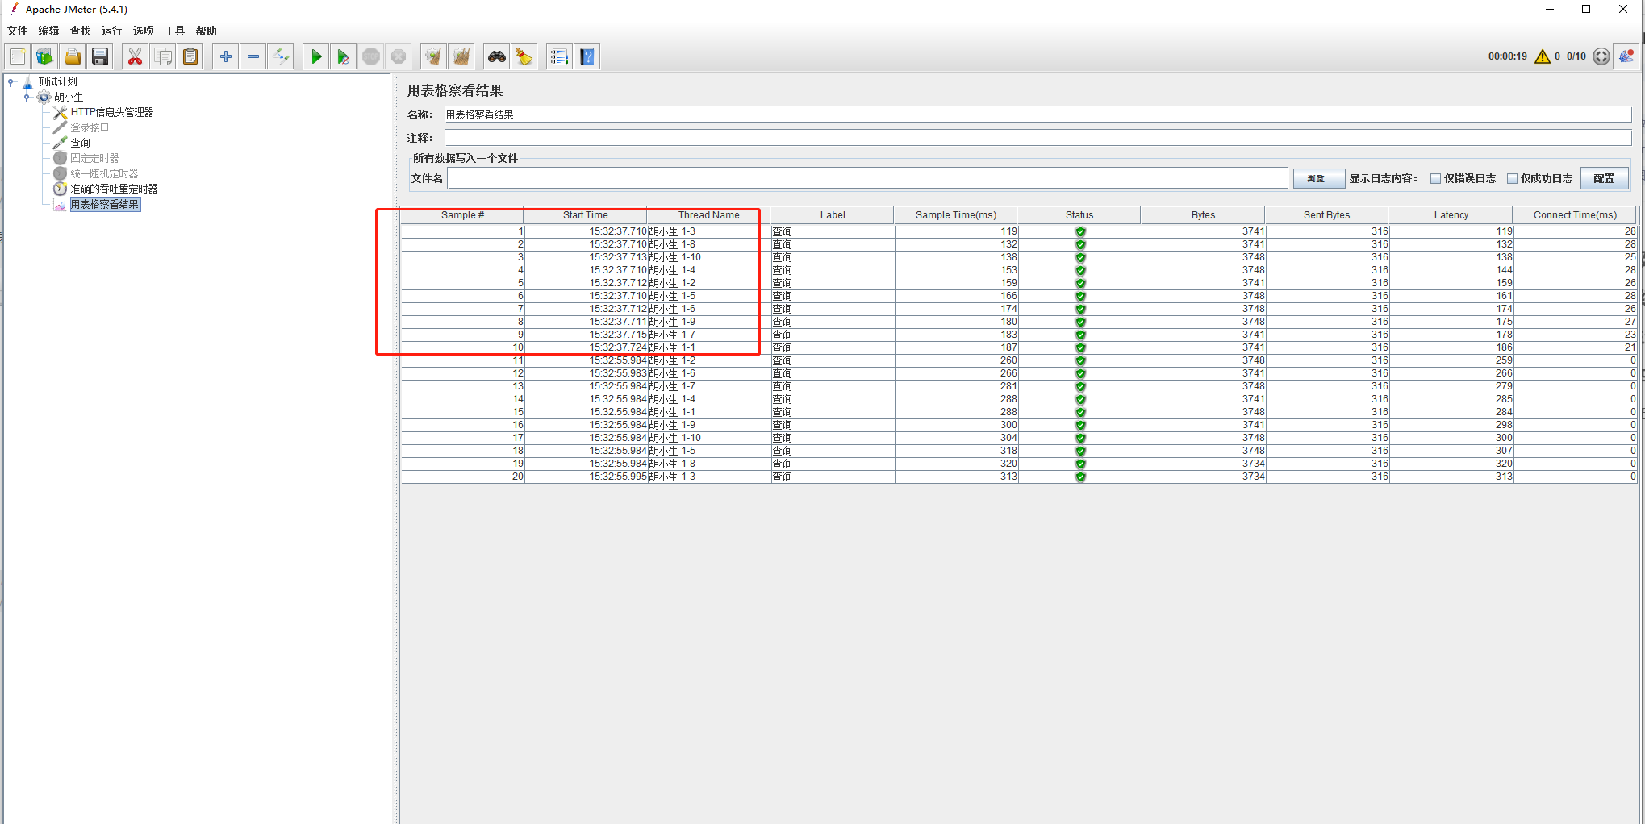Click the 配置 configure button
1645x824 pixels.
click(x=1604, y=178)
